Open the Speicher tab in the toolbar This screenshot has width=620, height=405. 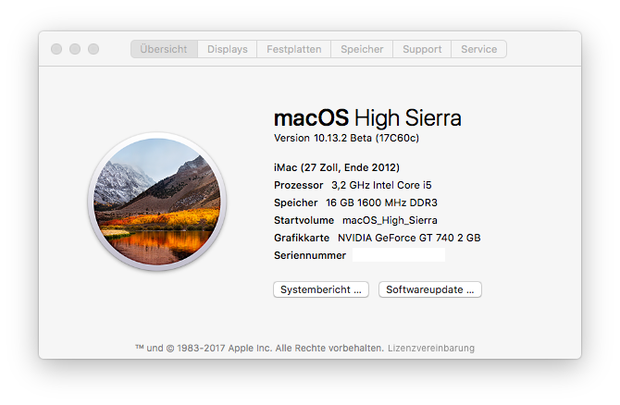[x=362, y=49]
